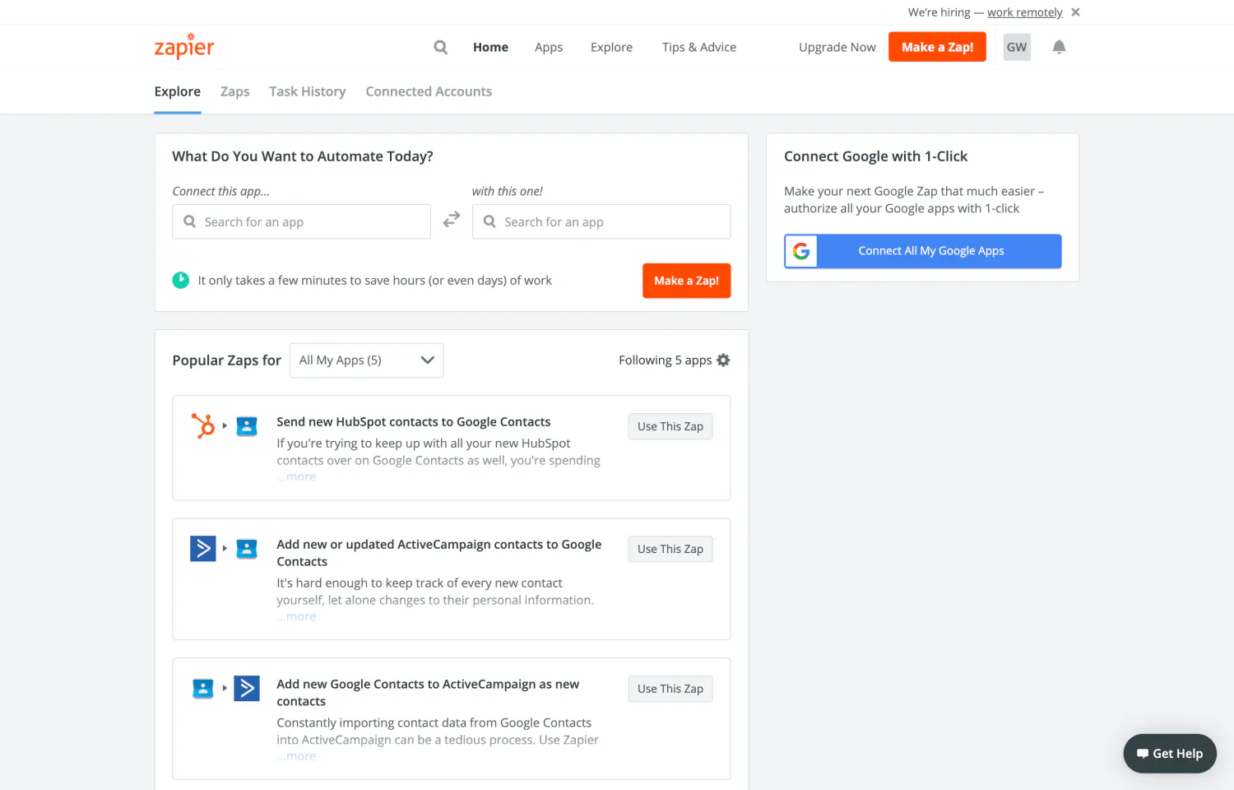Screen dimensions: 1234x790
Task: Click the 'Popular Zaps for' label
Action: click(x=227, y=360)
